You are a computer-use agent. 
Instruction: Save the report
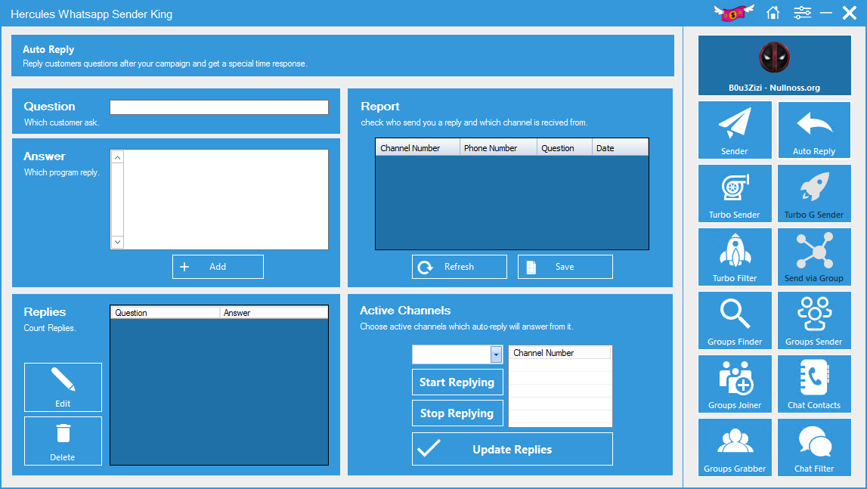565,267
